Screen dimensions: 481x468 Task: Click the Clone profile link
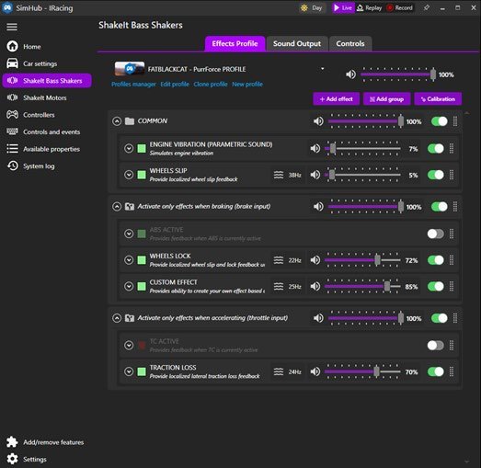point(211,85)
